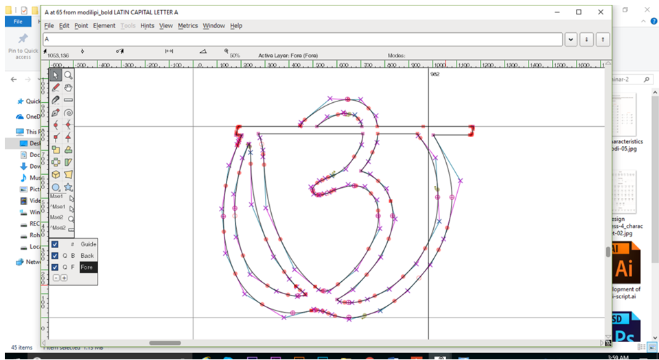Select This PC in Explorer sidebar

(x=27, y=132)
